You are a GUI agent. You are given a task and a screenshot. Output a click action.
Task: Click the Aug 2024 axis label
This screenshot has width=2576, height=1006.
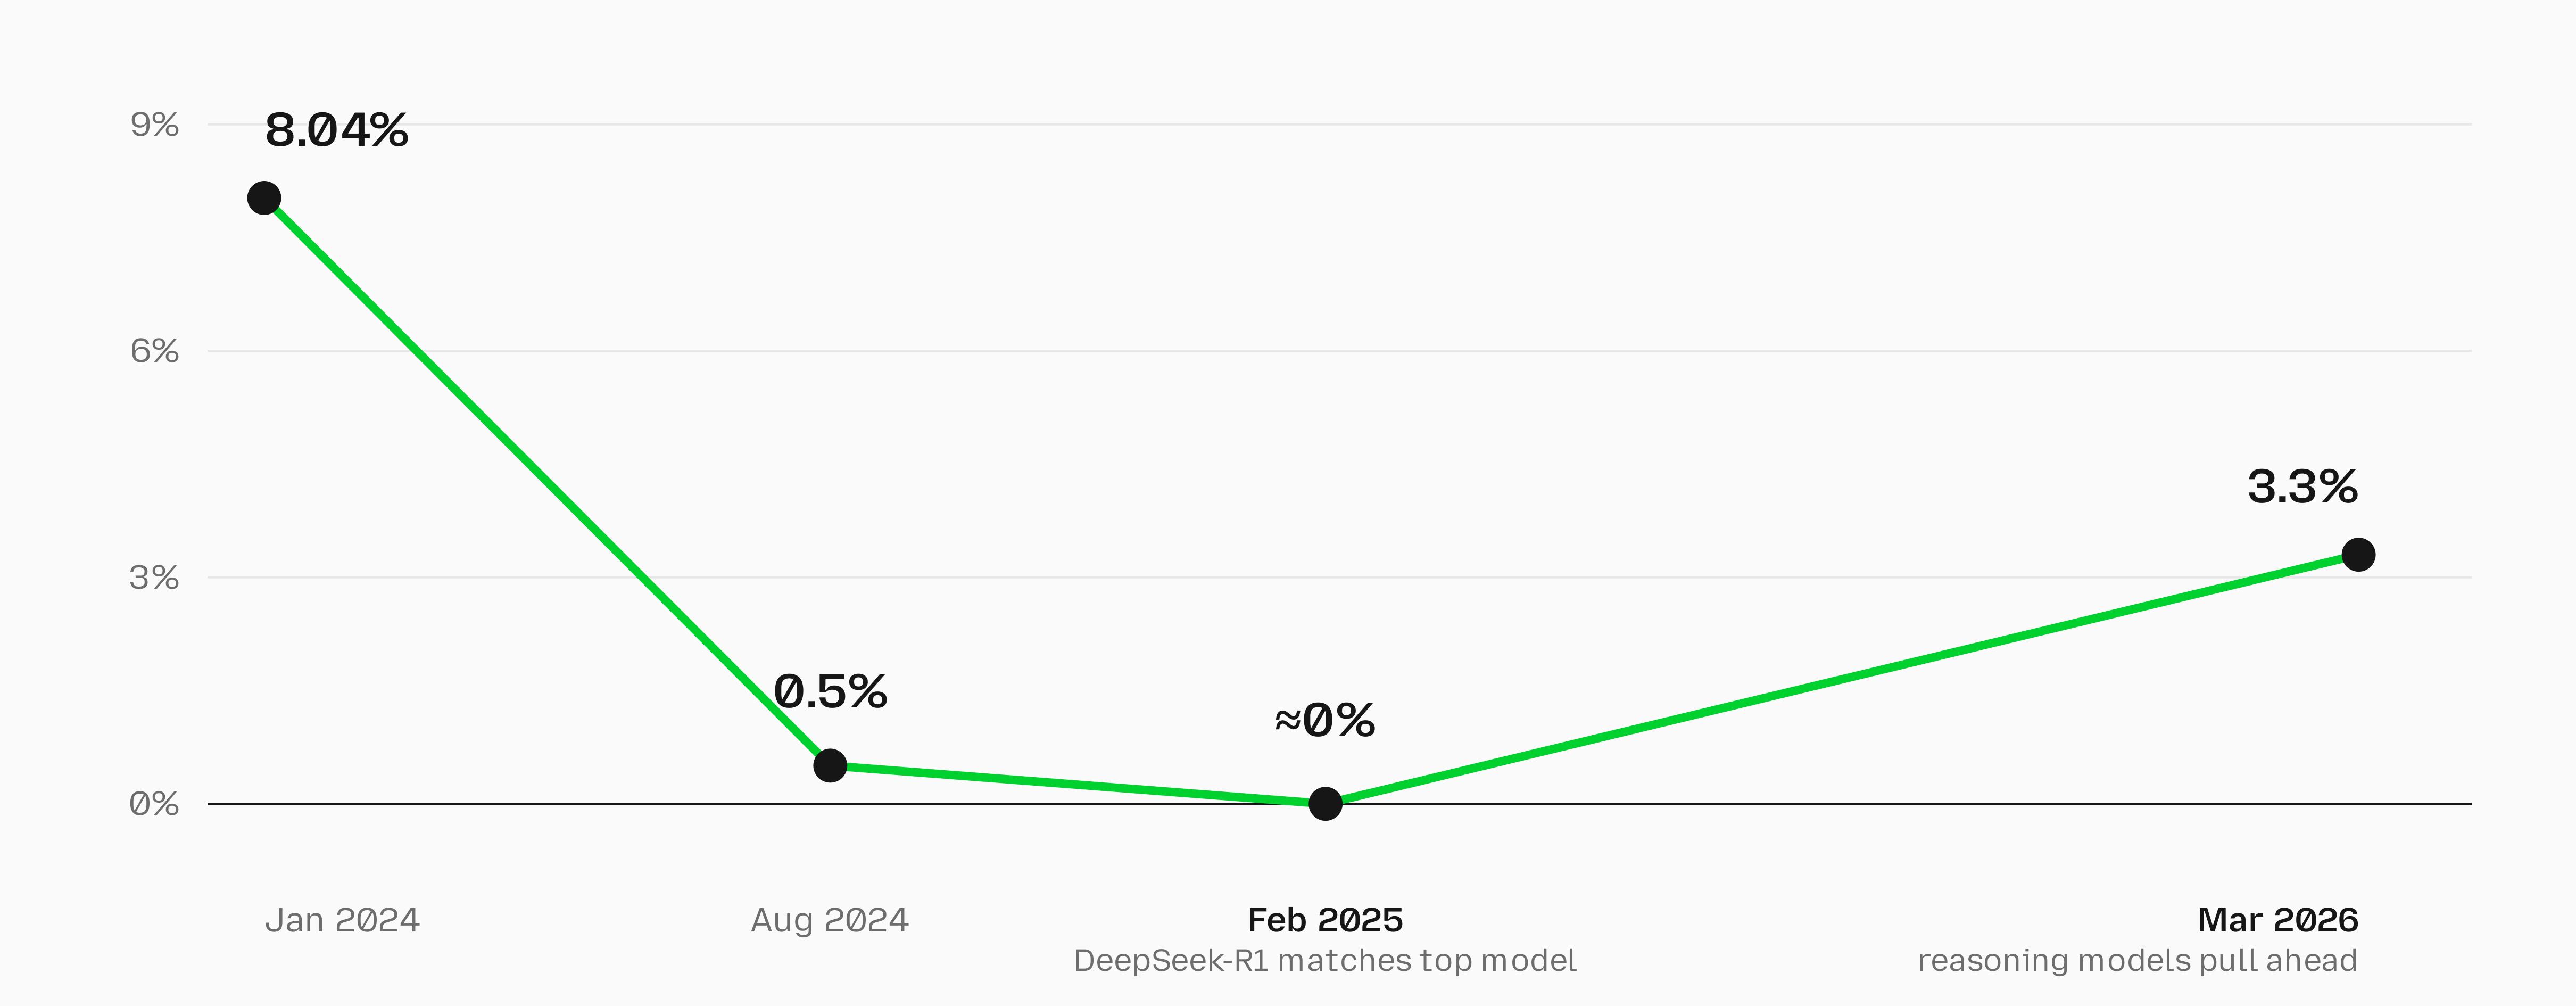[830, 920]
